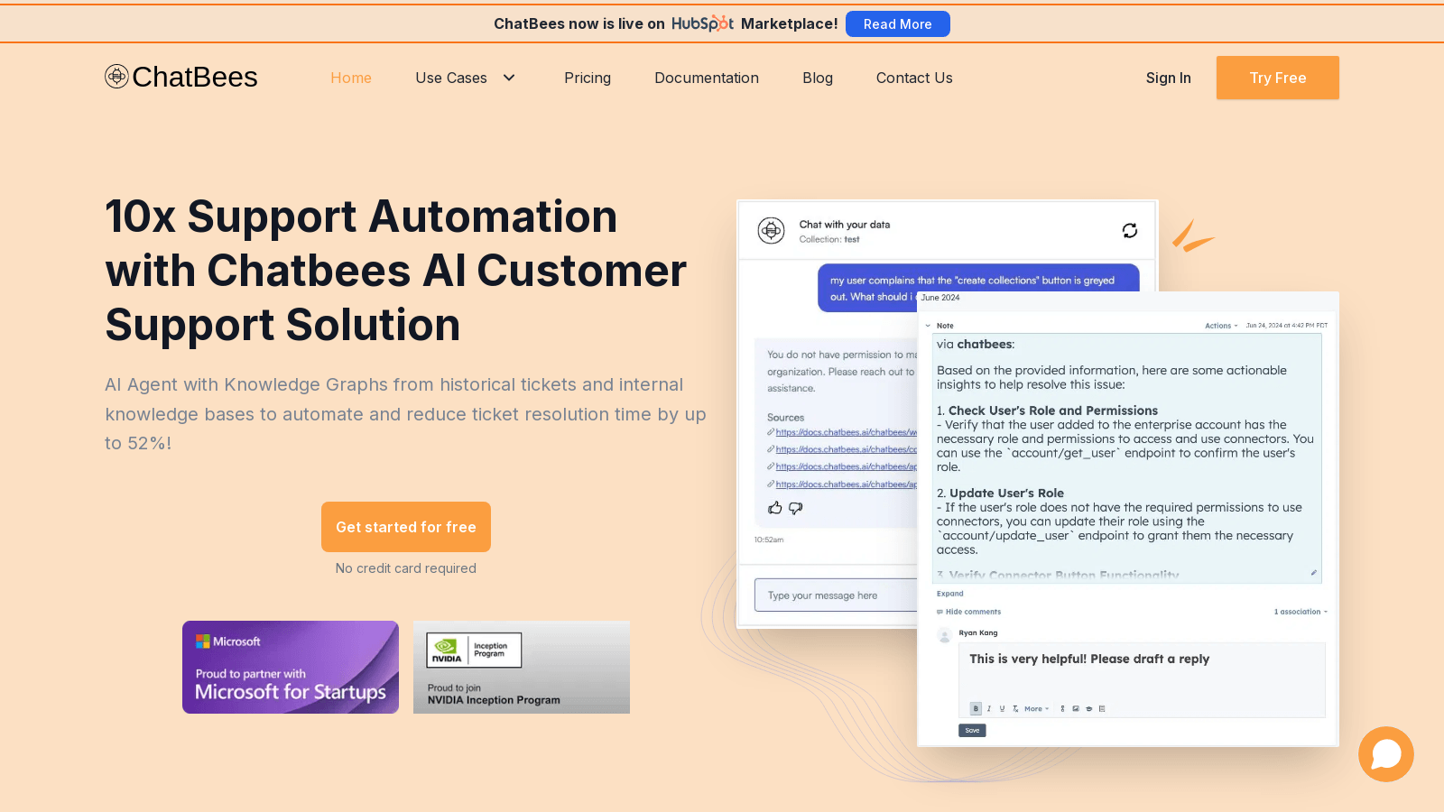
Task: Click the pencil edit icon on the note
Action: pyautogui.click(x=1314, y=573)
